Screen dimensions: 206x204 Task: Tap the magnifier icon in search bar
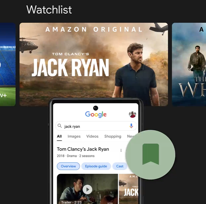60,126
